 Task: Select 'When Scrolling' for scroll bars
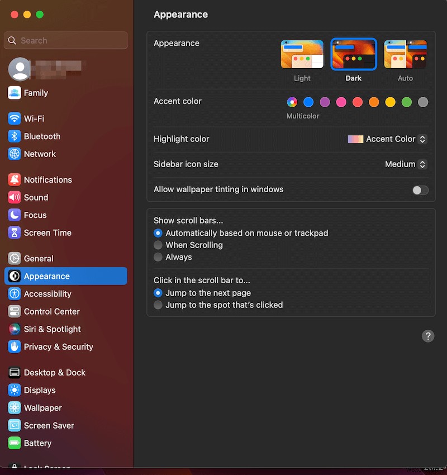[x=158, y=245]
